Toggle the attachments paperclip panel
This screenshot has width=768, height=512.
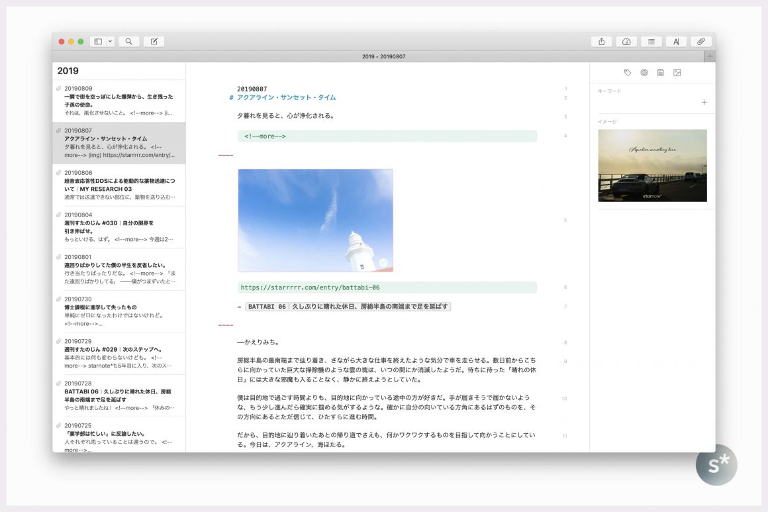click(701, 42)
